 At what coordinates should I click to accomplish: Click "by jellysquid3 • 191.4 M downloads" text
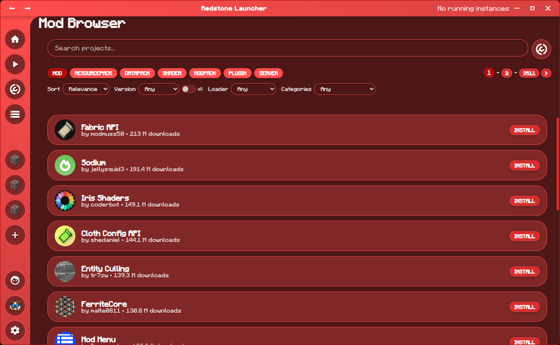click(x=133, y=169)
